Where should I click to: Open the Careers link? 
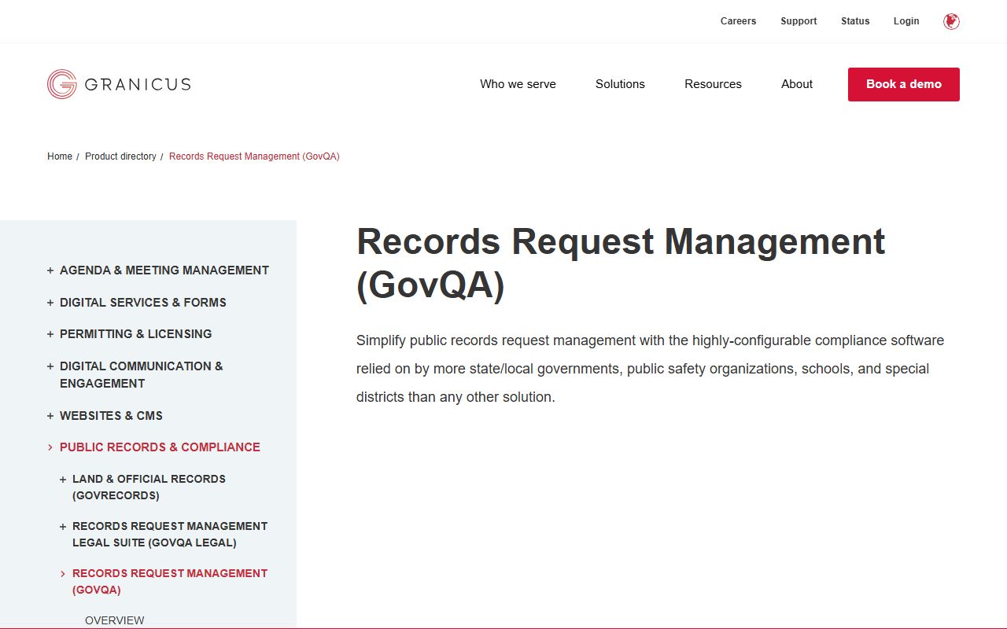738,21
